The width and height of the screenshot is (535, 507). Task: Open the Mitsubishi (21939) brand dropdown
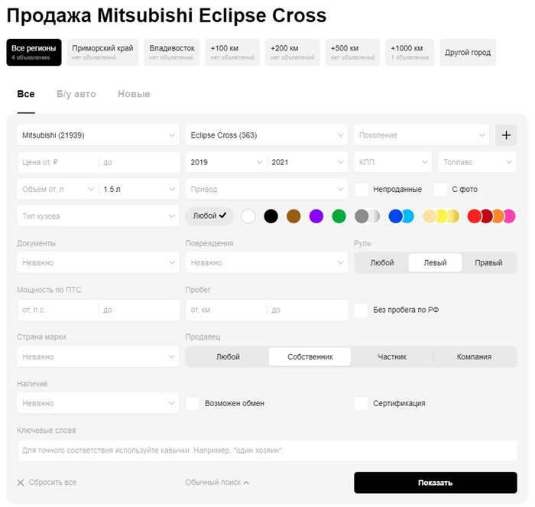point(99,135)
